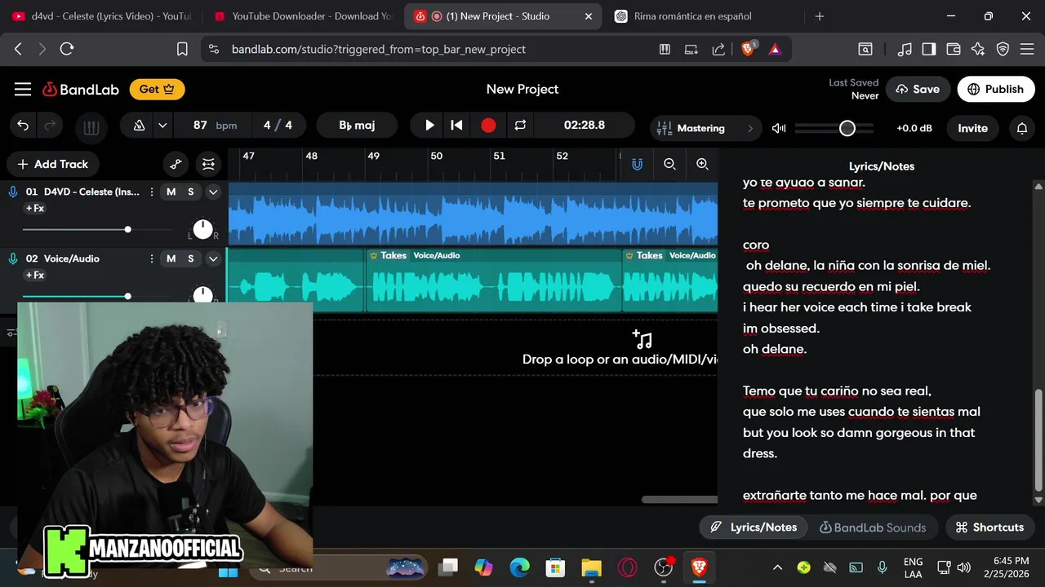Viewport: 1045px width, 587px height.
Task: Toggle magnetic snap to grid
Action: coord(637,164)
